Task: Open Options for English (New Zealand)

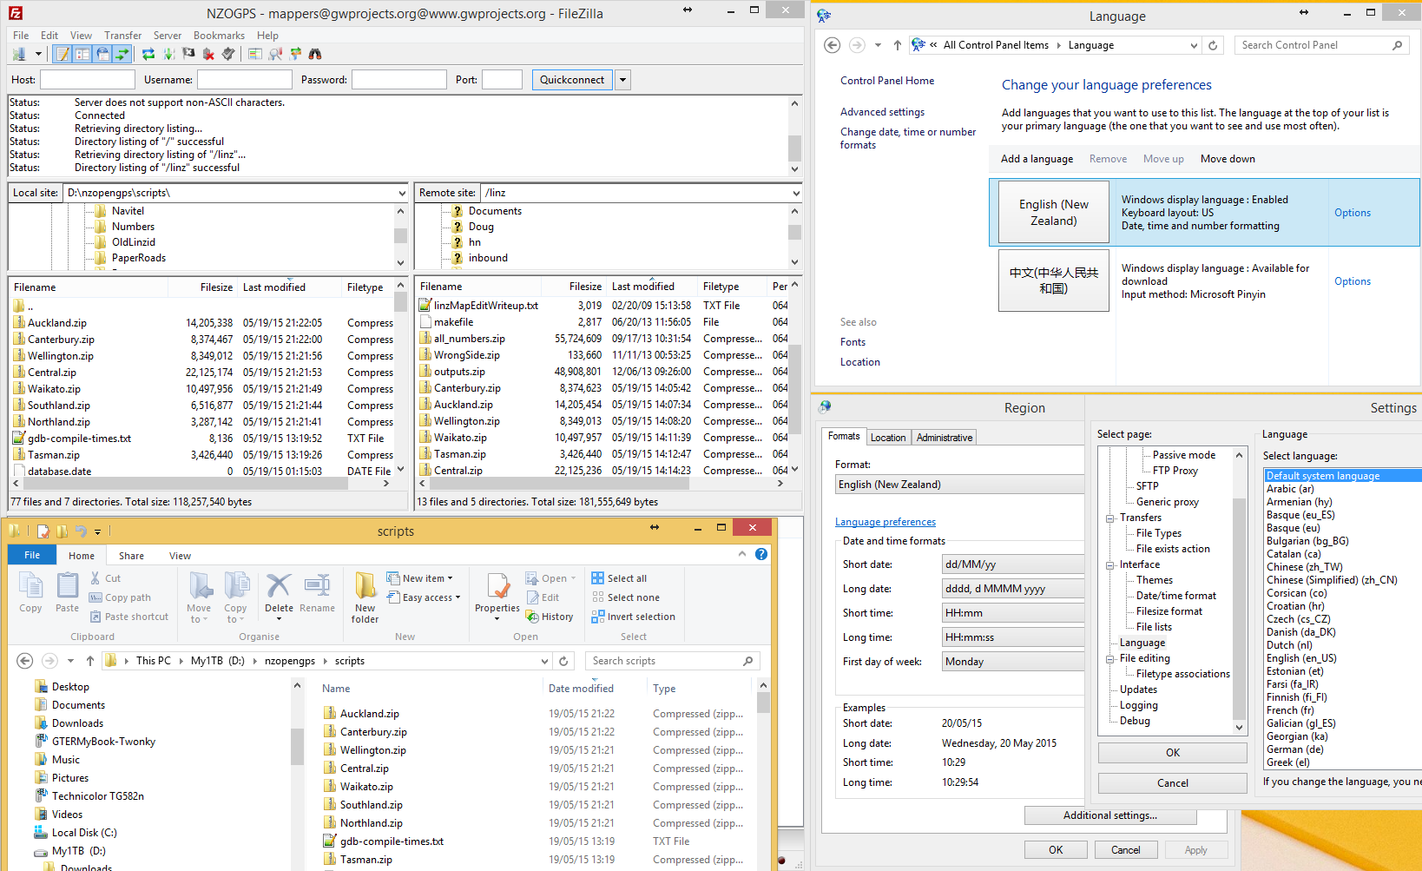Action: pyautogui.click(x=1352, y=213)
